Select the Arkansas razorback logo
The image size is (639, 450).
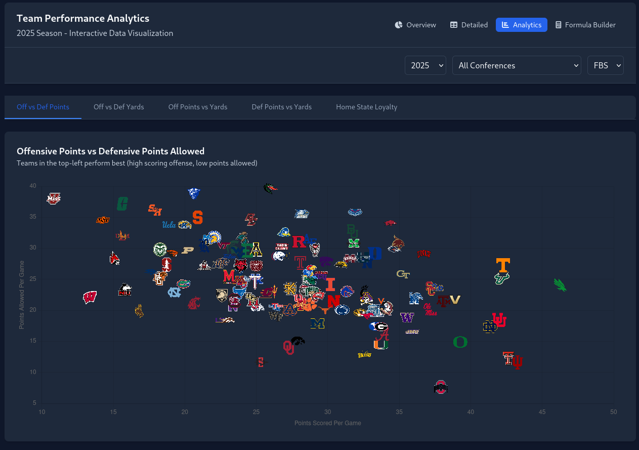pos(390,223)
